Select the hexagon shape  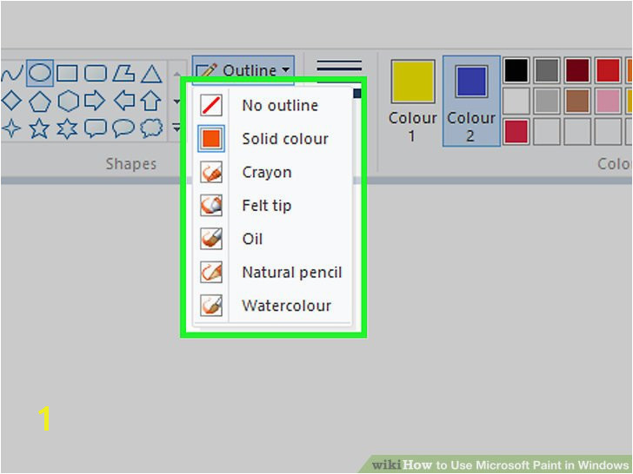68,101
